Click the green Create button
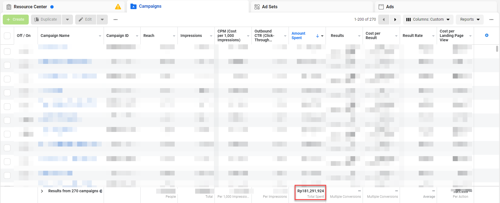 tap(16, 20)
